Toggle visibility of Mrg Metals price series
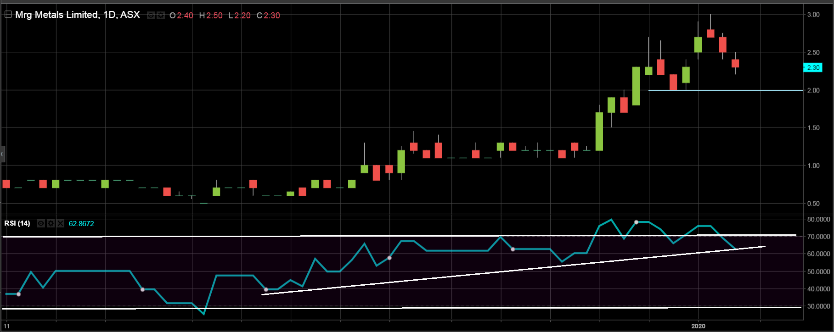Screen dimensions: 834x332 point(151,16)
